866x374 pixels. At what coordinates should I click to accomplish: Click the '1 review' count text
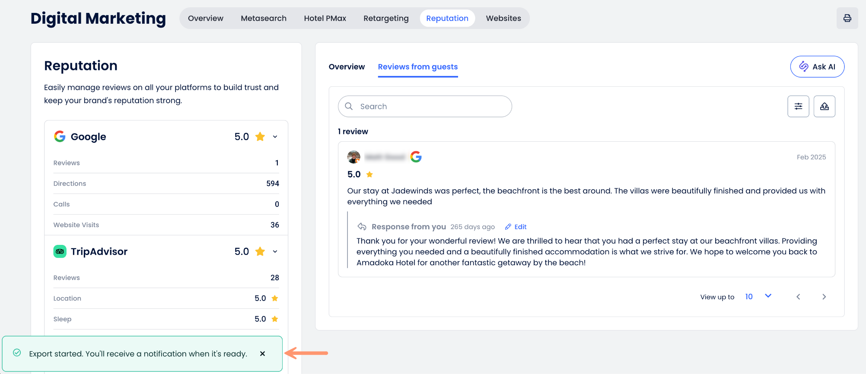pos(353,131)
